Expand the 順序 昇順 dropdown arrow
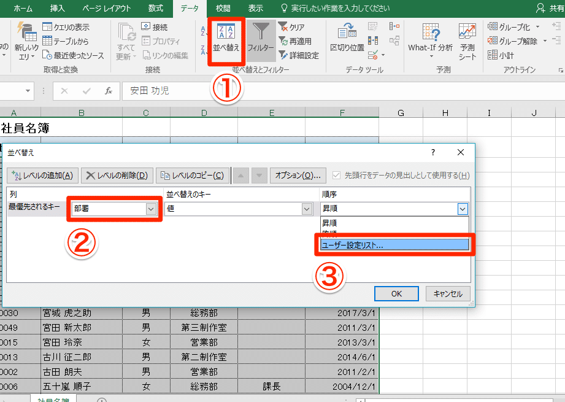This screenshot has height=402, width=565. 463,209
